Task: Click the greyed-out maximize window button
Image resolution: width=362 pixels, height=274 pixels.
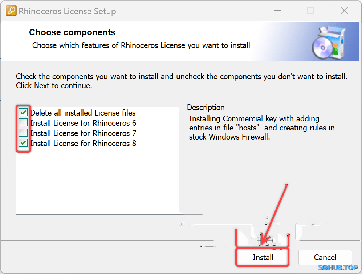Action: [310, 11]
